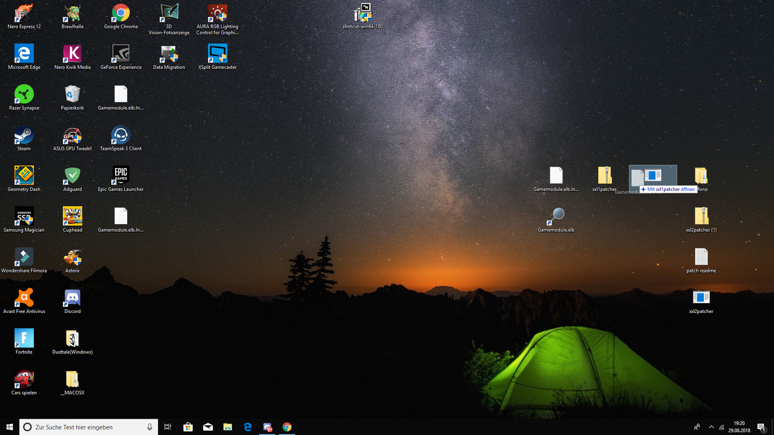Click the taskbar clock showing 19:20
The width and height of the screenshot is (774, 435).
(x=739, y=427)
